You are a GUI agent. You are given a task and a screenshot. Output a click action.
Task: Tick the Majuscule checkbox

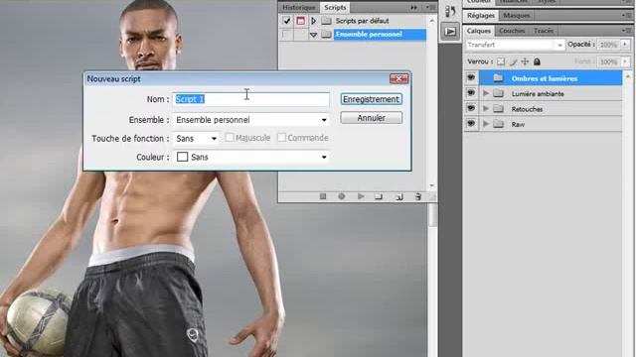click(230, 138)
